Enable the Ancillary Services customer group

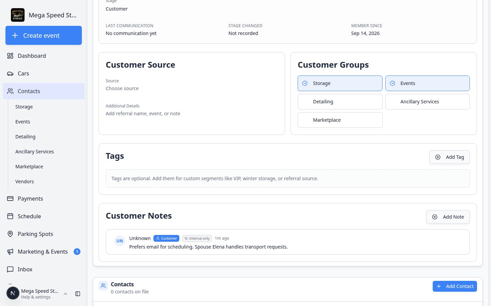coord(427,102)
